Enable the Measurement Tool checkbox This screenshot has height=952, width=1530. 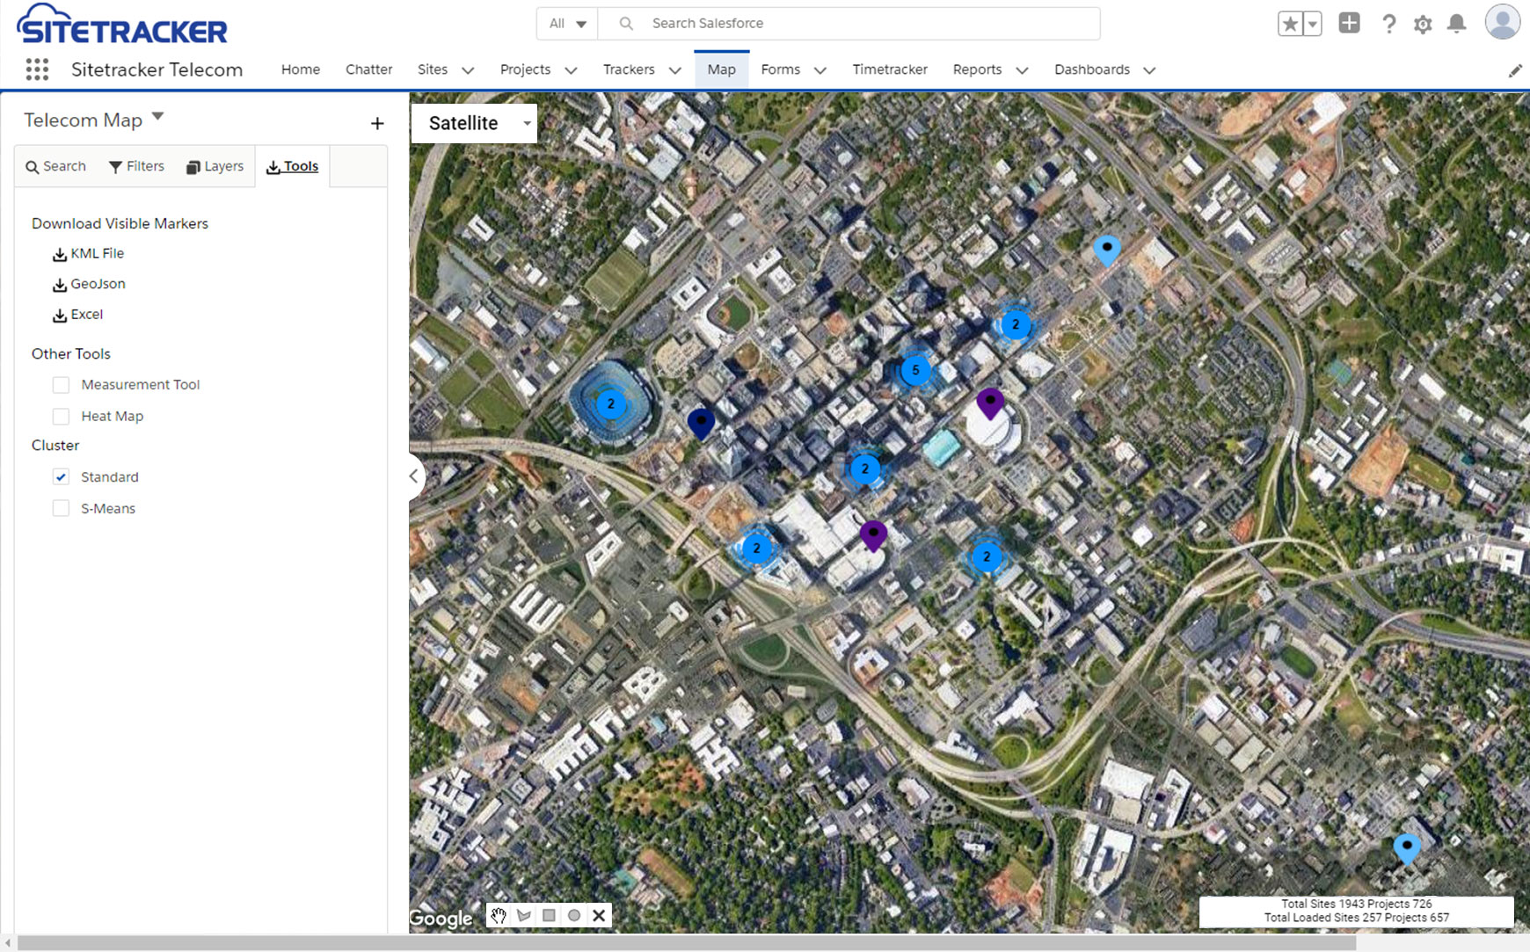pyautogui.click(x=61, y=385)
